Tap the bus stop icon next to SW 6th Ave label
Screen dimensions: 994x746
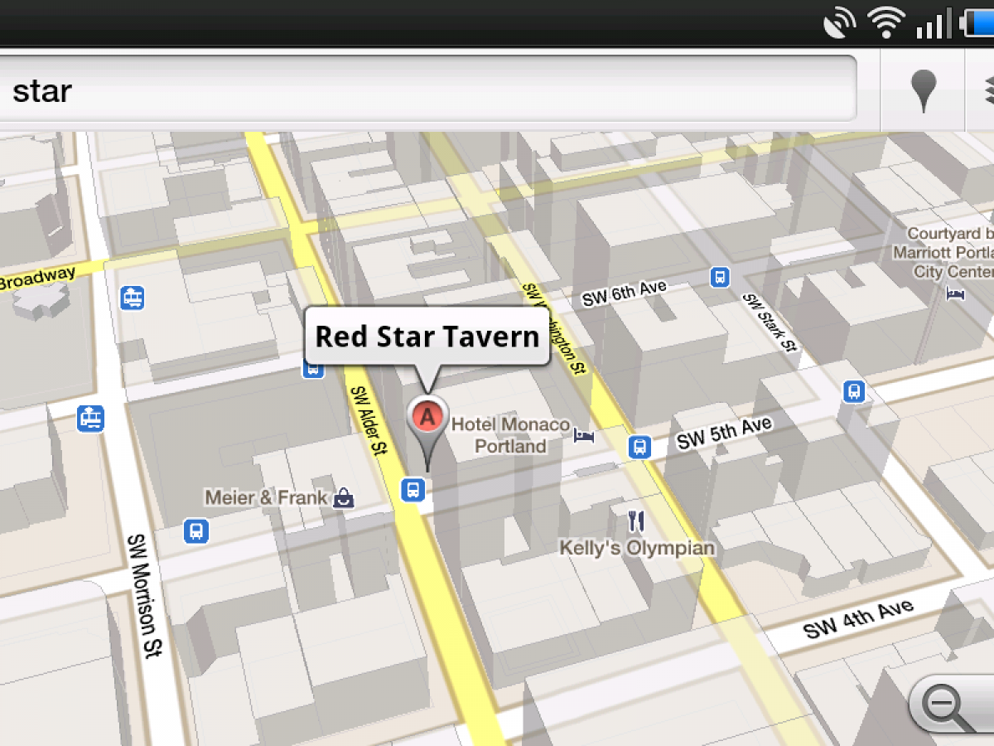[x=720, y=277]
